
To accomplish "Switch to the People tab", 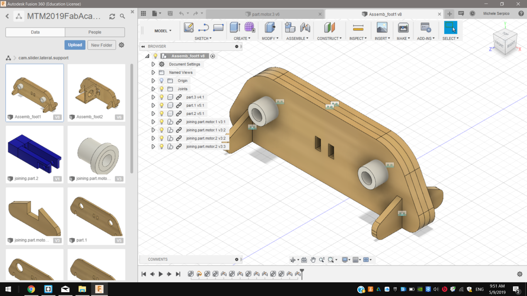I will click(x=95, y=32).
